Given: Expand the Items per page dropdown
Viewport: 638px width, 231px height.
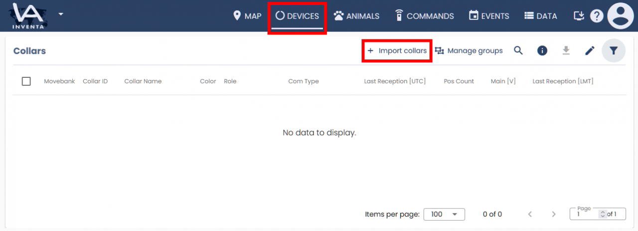Looking at the screenshot, I should [444, 214].
